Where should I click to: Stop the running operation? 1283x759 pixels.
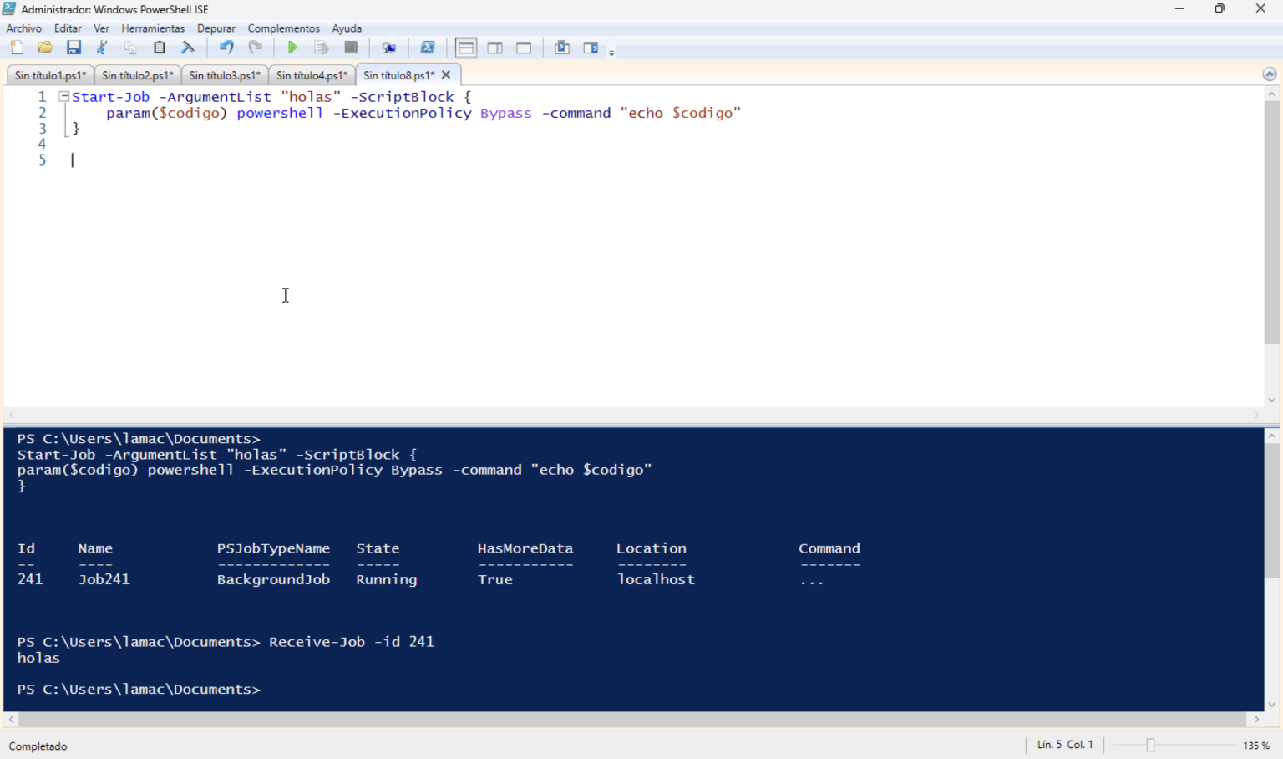click(x=350, y=48)
